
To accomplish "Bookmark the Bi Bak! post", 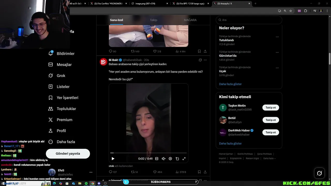I will (x=199, y=172).
